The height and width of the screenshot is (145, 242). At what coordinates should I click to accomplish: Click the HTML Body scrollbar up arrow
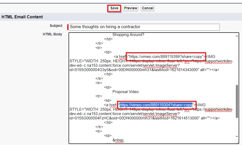[237, 36]
